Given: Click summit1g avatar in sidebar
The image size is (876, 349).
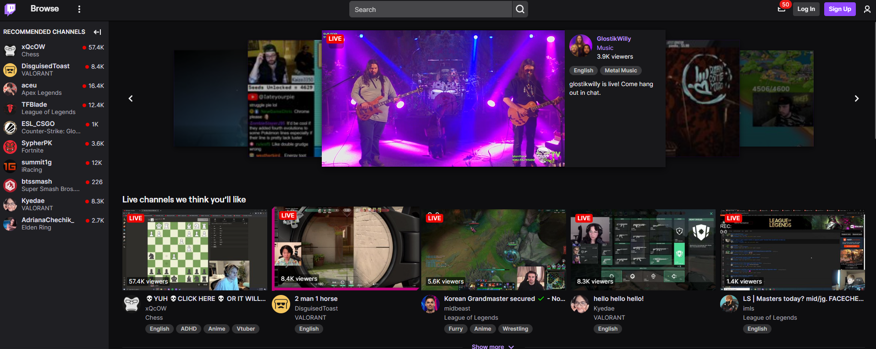Looking at the screenshot, I should (10, 166).
